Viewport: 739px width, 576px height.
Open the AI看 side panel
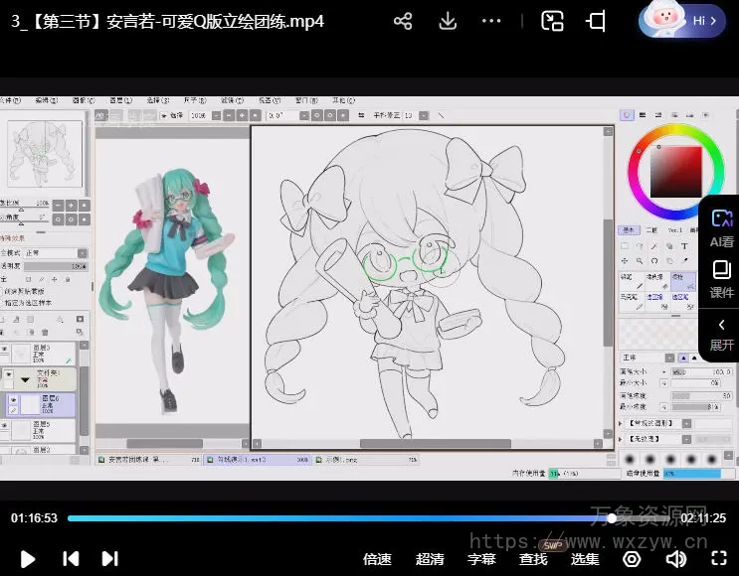721,226
